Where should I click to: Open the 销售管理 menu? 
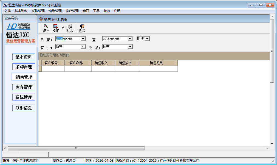tap(55, 11)
